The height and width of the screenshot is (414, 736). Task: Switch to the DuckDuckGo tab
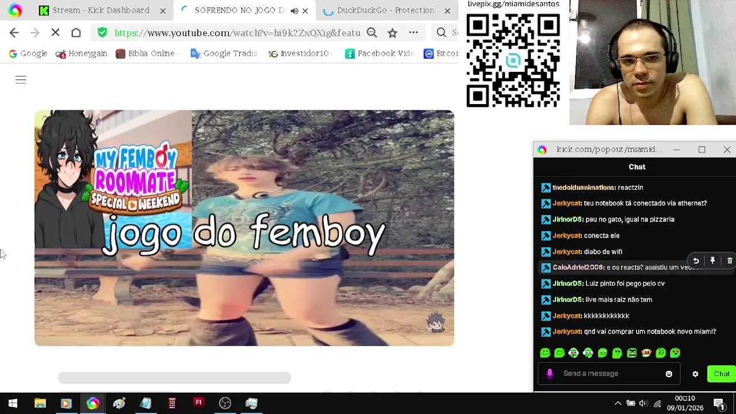(386, 10)
